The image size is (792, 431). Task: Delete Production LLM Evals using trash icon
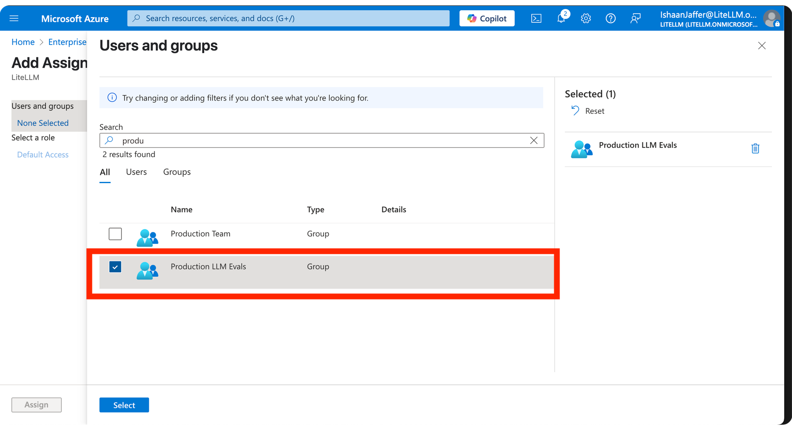click(755, 148)
